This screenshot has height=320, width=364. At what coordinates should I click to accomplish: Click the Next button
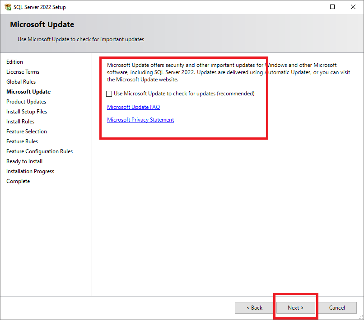click(x=296, y=308)
